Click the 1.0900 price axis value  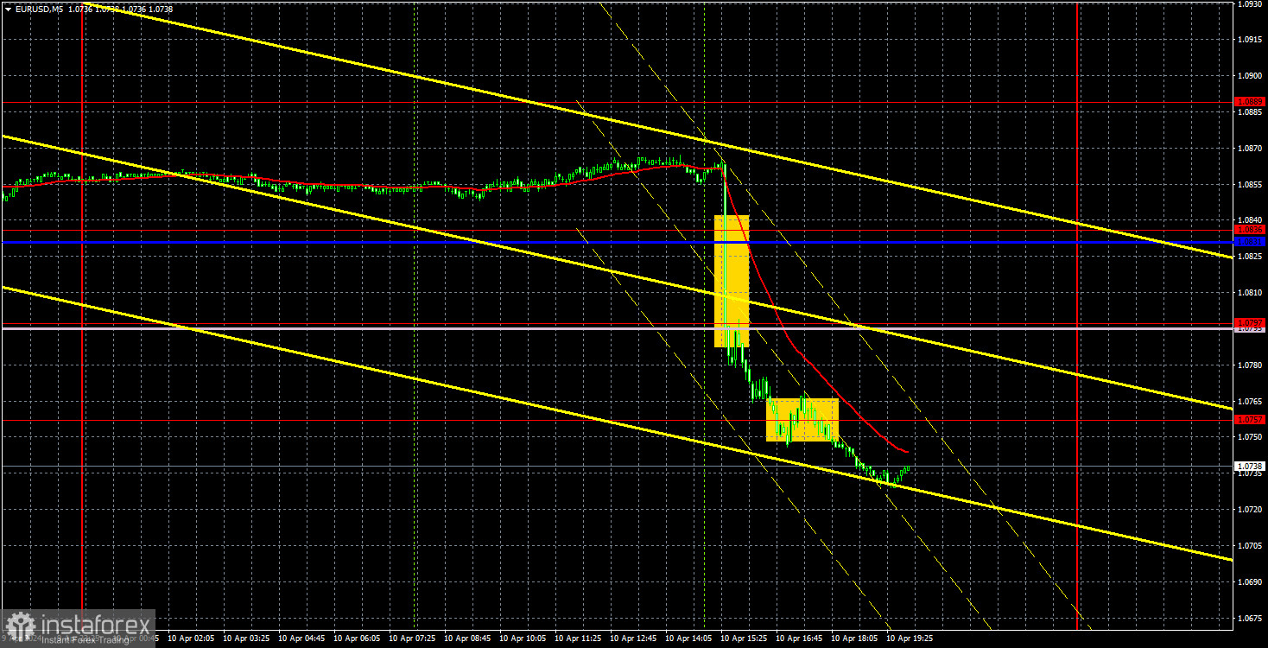click(1251, 75)
